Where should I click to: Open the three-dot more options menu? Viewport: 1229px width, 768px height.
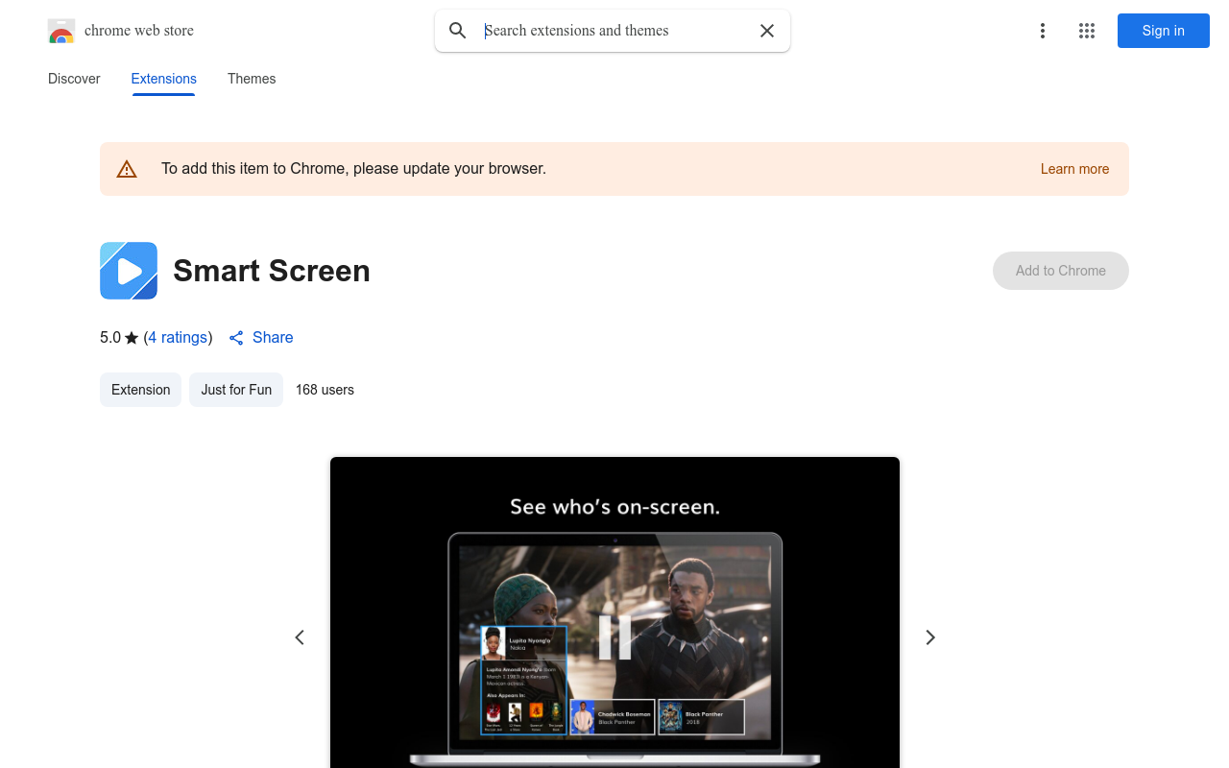pyautogui.click(x=1043, y=31)
